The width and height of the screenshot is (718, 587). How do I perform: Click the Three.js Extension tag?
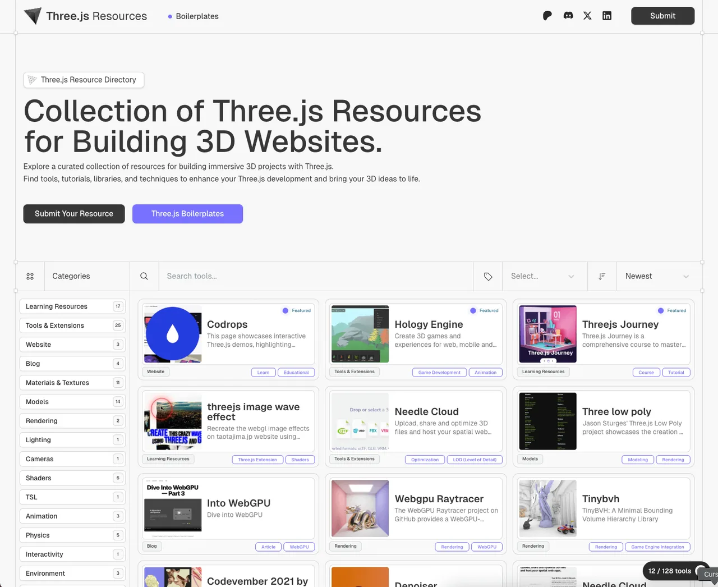pos(257,460)
